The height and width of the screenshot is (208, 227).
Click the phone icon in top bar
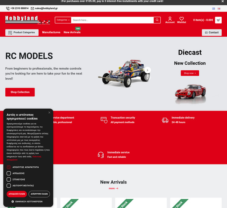(8, 9)
